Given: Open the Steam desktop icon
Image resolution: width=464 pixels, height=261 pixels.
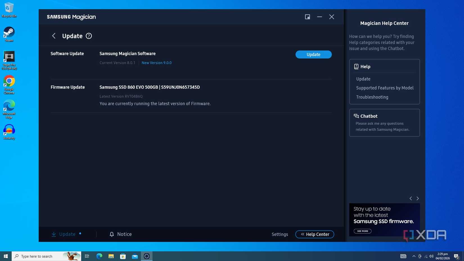Looking at the screenshot, I should coord(9,31).
